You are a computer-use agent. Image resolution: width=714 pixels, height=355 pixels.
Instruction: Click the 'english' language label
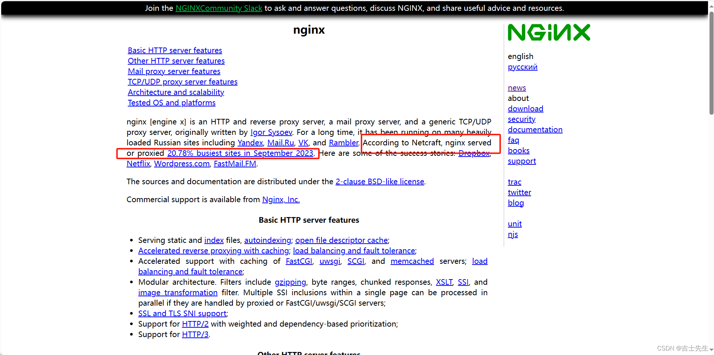point(520,56)
